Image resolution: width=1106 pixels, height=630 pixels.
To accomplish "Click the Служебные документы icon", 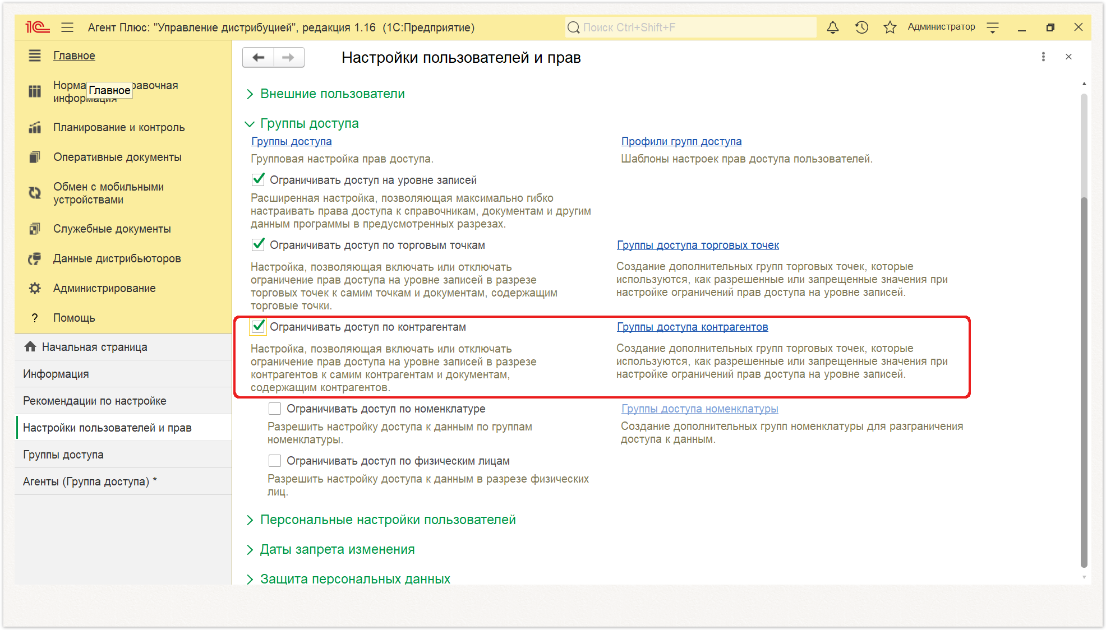I will tap(35, 229).
